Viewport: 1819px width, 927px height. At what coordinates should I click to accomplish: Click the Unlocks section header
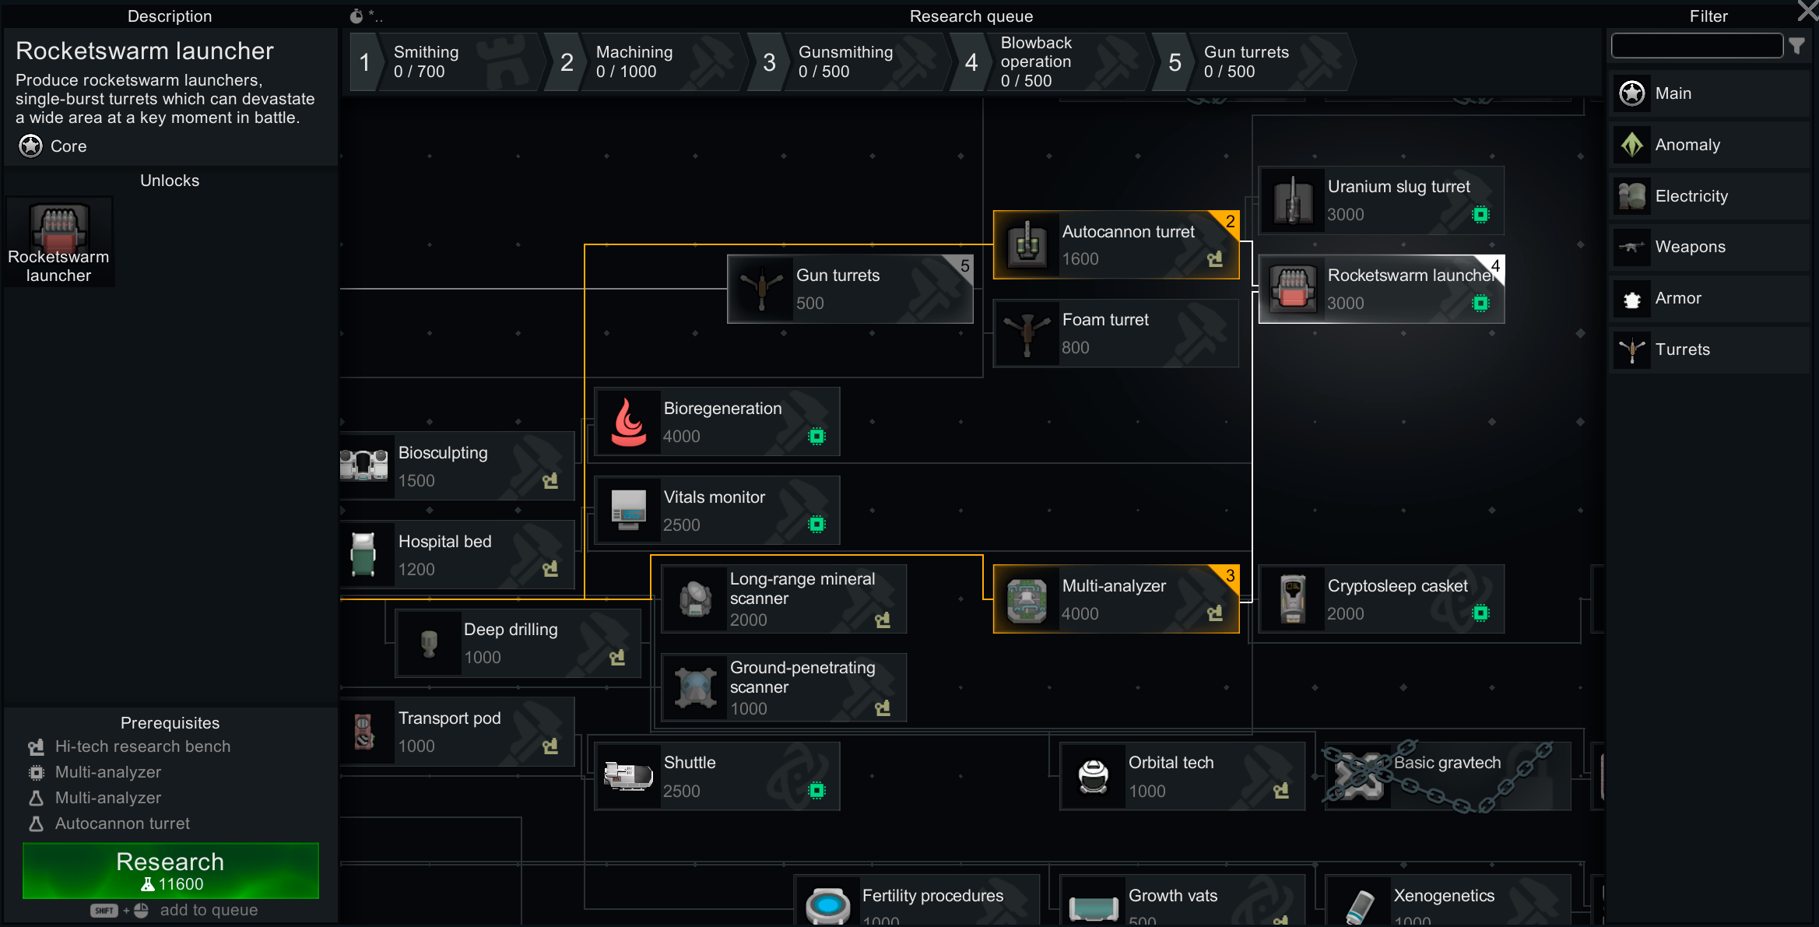tap(170, 181)
